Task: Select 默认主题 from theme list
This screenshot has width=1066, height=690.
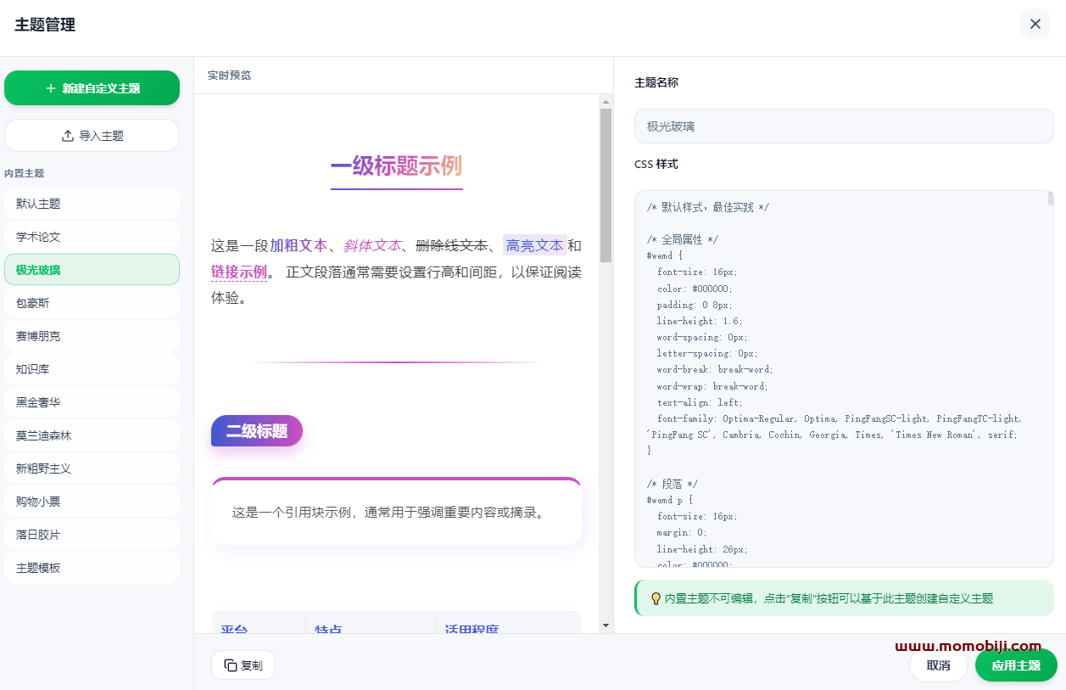Action: [92, 204]
